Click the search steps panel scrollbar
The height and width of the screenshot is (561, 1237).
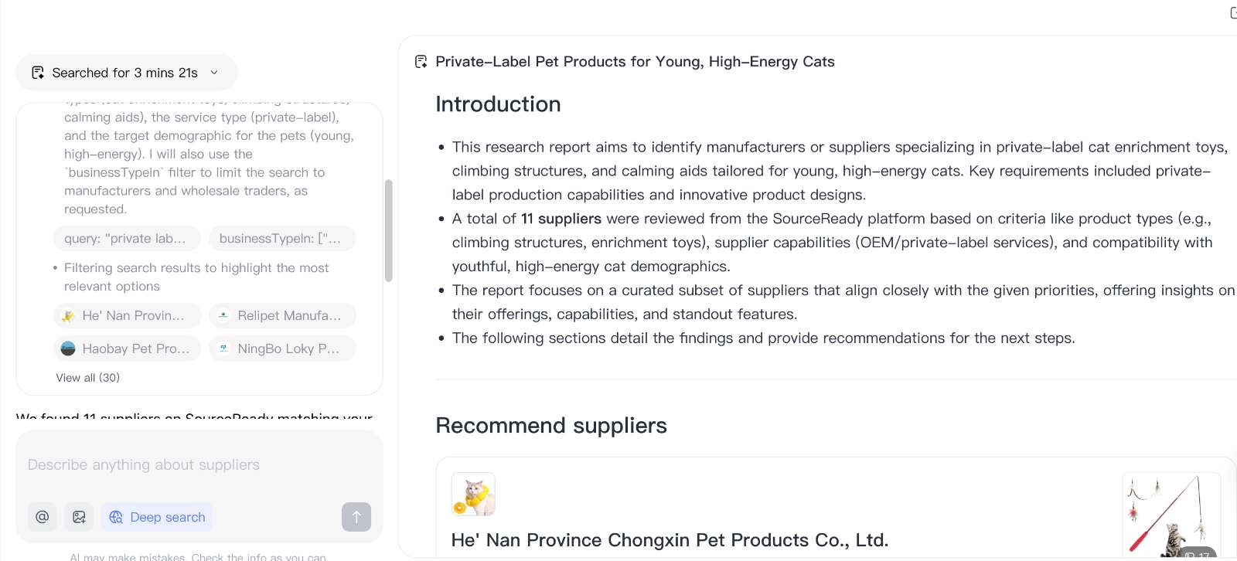(x=388, y=230)
